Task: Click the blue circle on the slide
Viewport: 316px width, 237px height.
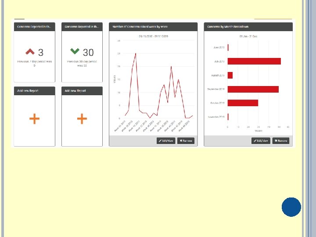Action: click(x=291, y=207)
